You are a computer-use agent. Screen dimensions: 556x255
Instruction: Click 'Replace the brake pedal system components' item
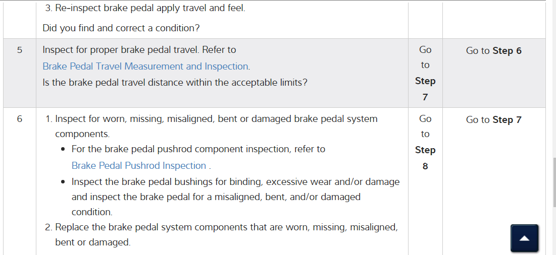226,227
